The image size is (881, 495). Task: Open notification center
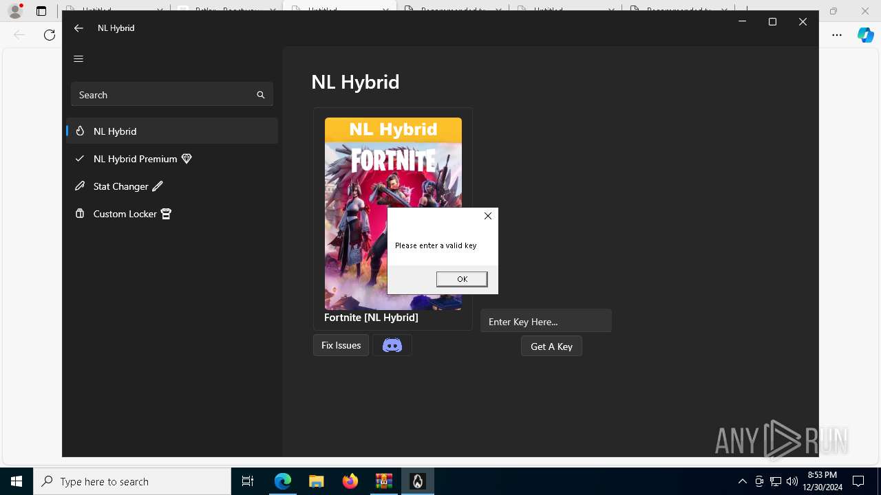(x=858, y=481)
